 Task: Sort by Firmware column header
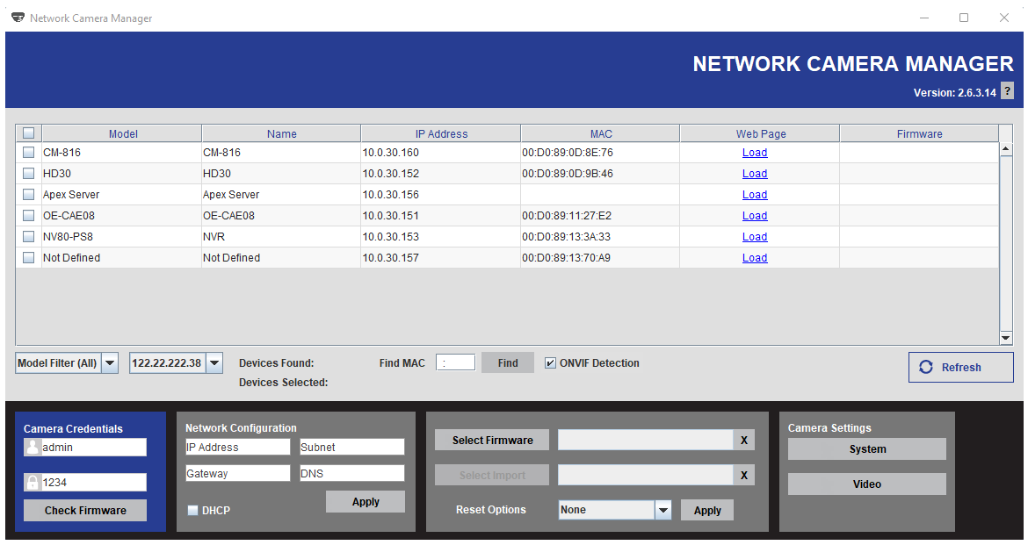(919, 133)
